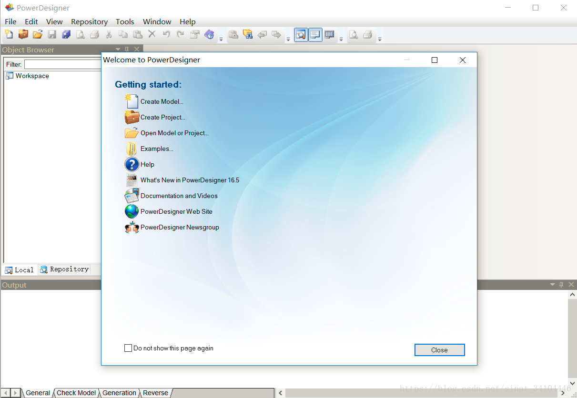Click the first Print Preview toolbar icon
The width and height of the screenshot is (577, 398).
pos(81,34)
